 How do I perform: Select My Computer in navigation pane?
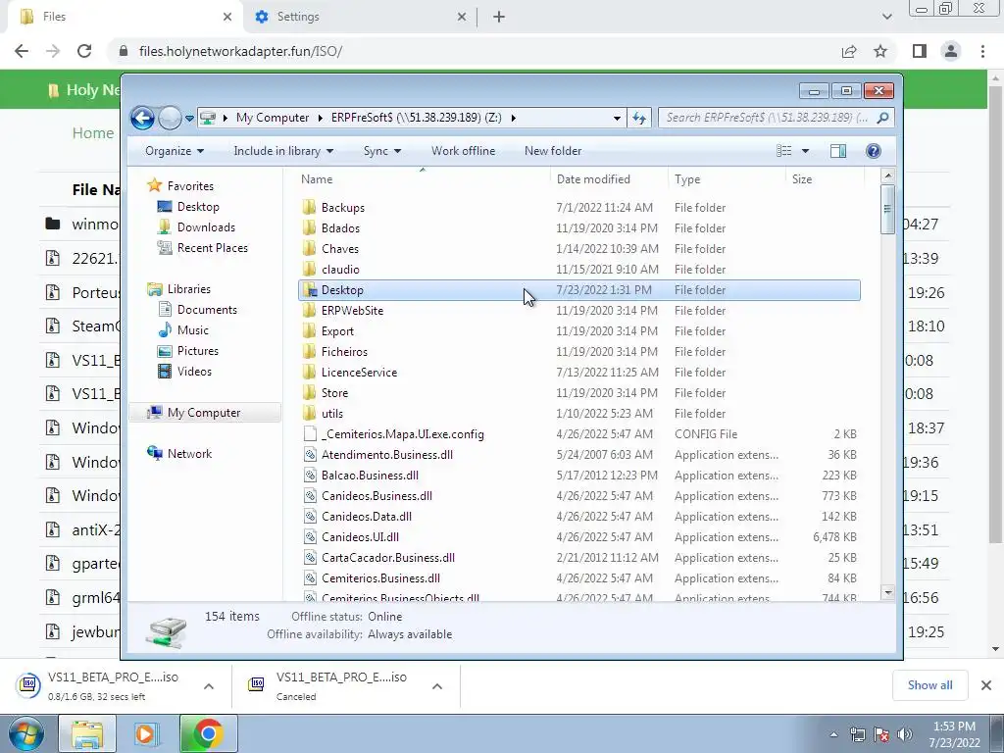click(x=204, y=413)
